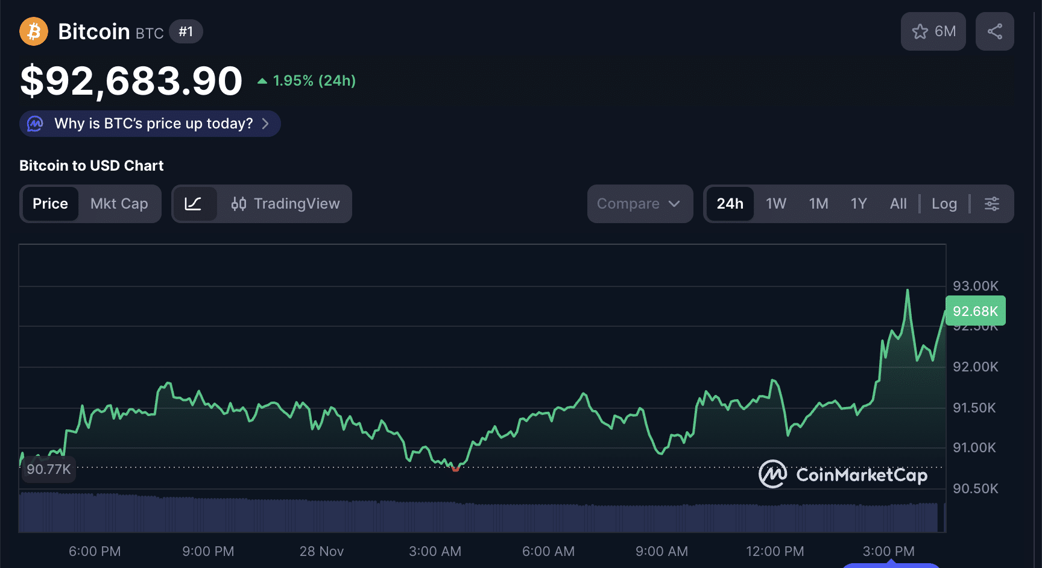View the All time range
The height and width of the screenshot is (568, 1042).
[898, 204]
